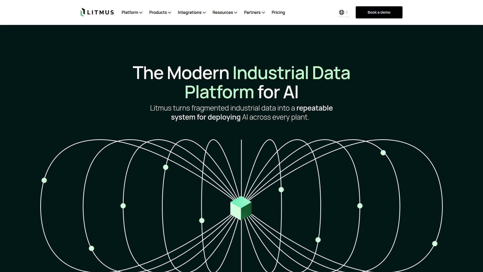Open the language globe selector

[343, 12]
